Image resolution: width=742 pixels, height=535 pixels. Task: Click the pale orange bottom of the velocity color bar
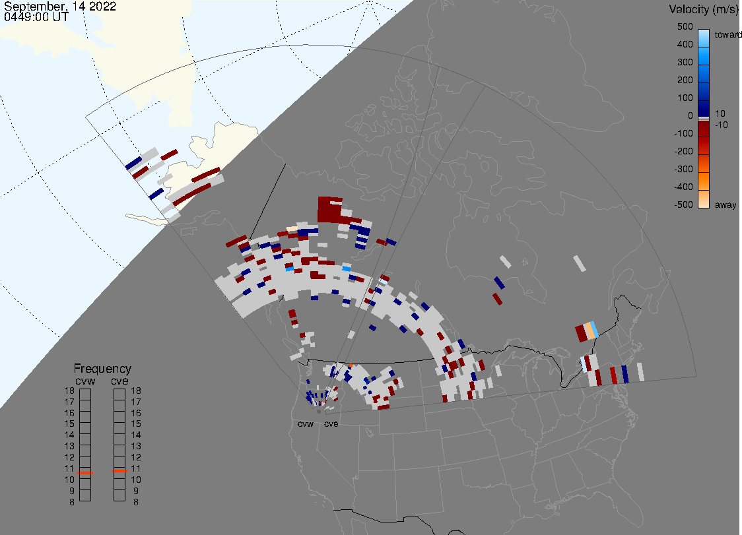pos(704,199)
